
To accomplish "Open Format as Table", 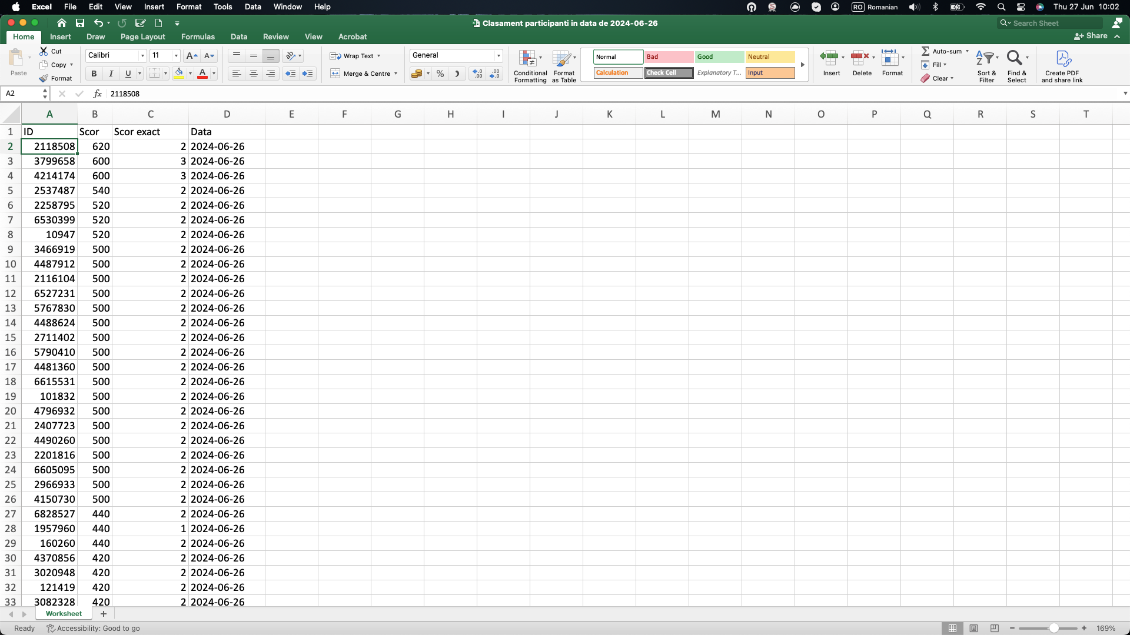I will pyautogui.click(x=564, y=66).
